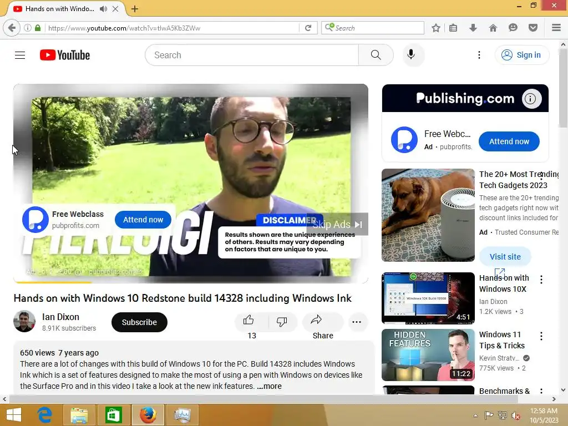Open options menu for Windows 10X video
This screenshot has width=568, height=426.
(x=541, y=280)
